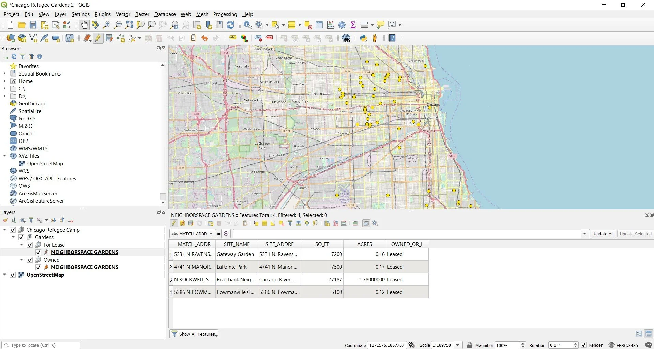The image size is (654, 349).
Task: Collapse the XYZ Tiles tree node
Action: 4,156
